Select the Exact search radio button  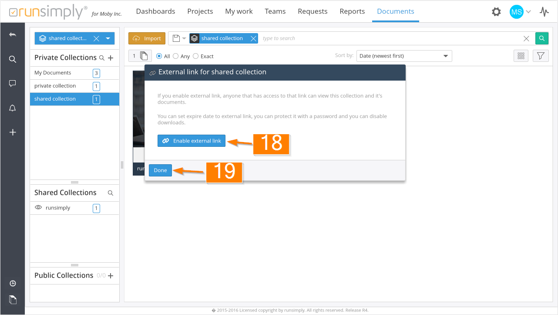click(195, 56)
